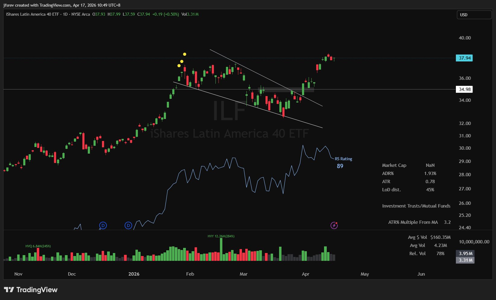Click the iShares Latin America 40 ETF title in header
Viewport: 496px width, 300px height.
click(32, 14)
